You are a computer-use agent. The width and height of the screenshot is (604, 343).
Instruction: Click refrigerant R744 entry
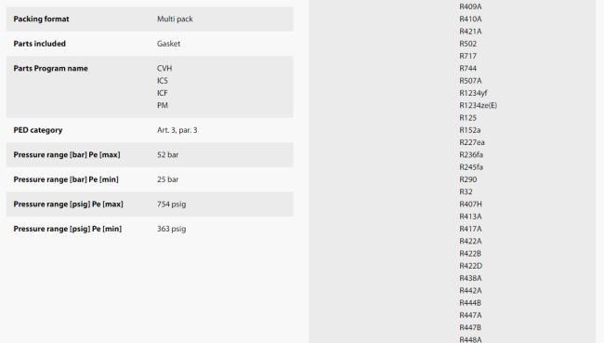(467, 68)
